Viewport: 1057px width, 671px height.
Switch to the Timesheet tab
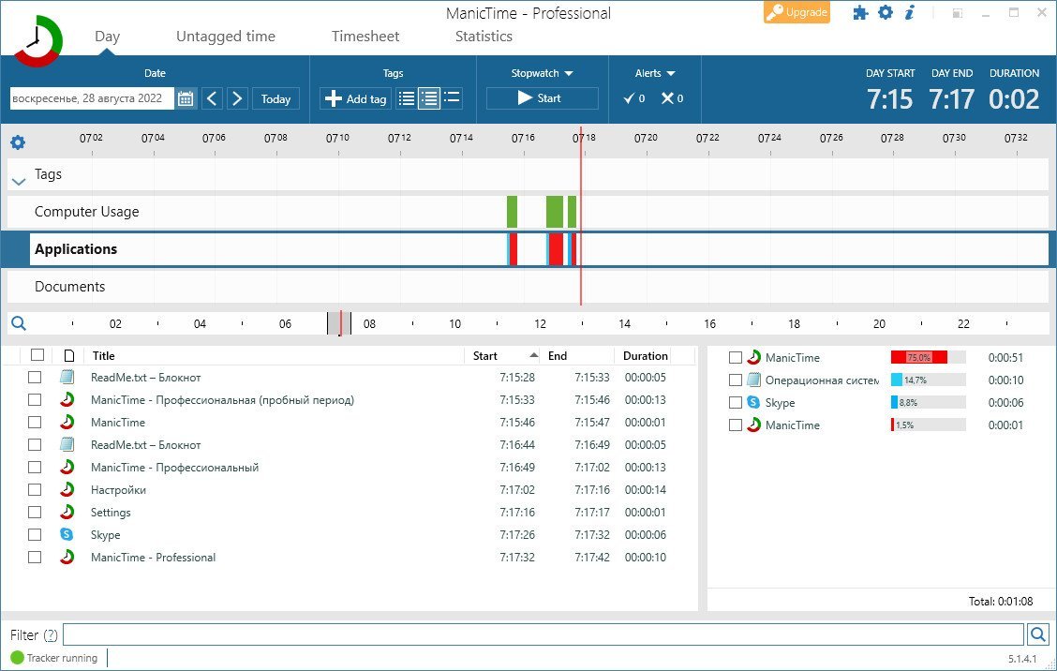[x=365, y=37]
